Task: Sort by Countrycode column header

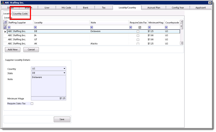Action: [172, 23]
